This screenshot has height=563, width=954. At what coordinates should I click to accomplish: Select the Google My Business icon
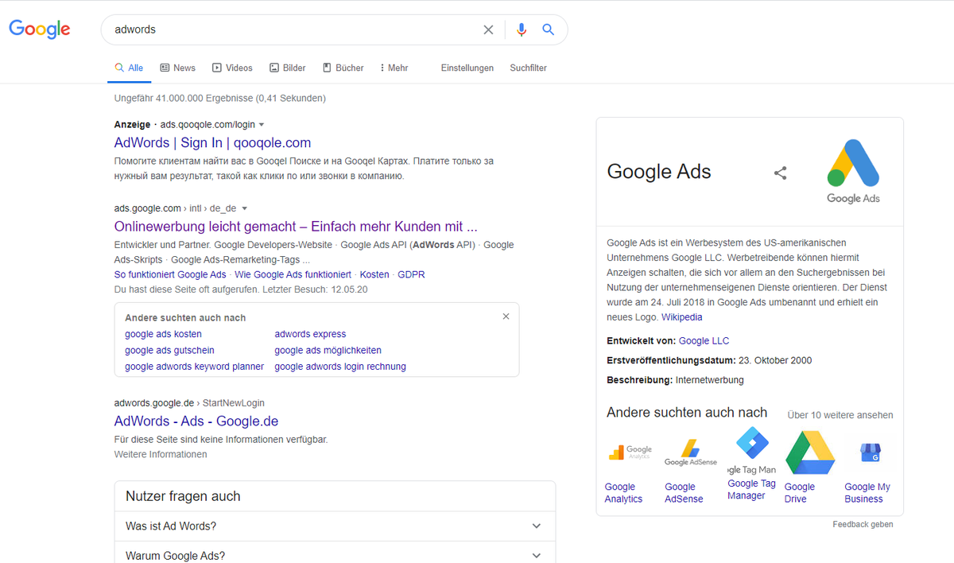point(870,451)
